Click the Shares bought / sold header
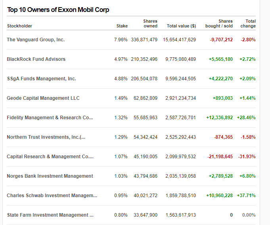The image size is (270, 225). coord(219,23)
